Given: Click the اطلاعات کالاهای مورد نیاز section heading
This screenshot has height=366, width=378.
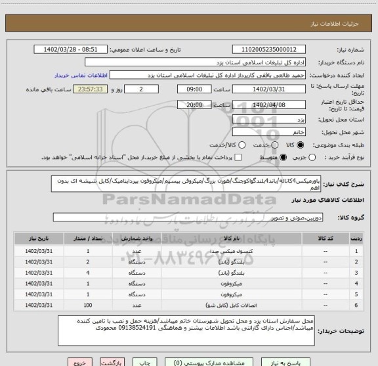Looking at the screenshot, I should pyautogui.click(x=328, y=200).
